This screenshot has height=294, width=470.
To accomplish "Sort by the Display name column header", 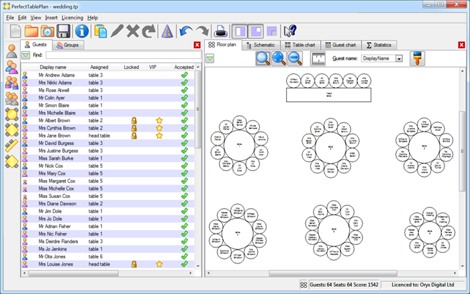I will click(x=53, y=67).
